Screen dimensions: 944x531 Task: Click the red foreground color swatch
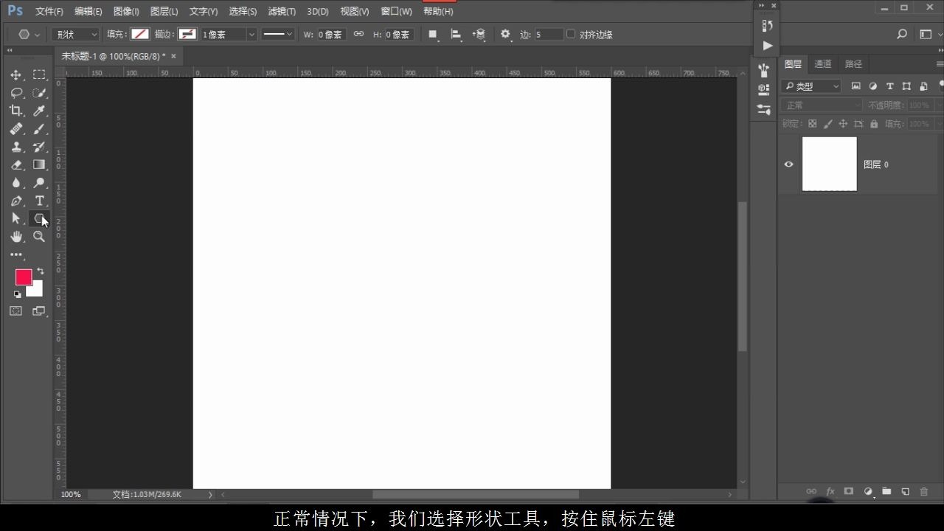pyautogui.click(x=24, y=277)
